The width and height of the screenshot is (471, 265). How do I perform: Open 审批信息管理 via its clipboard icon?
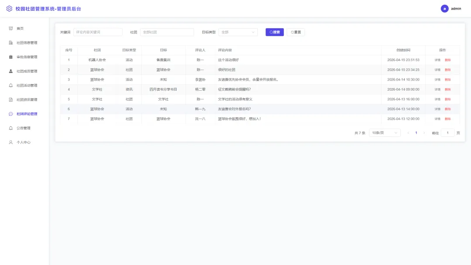[x=11, y=57]
